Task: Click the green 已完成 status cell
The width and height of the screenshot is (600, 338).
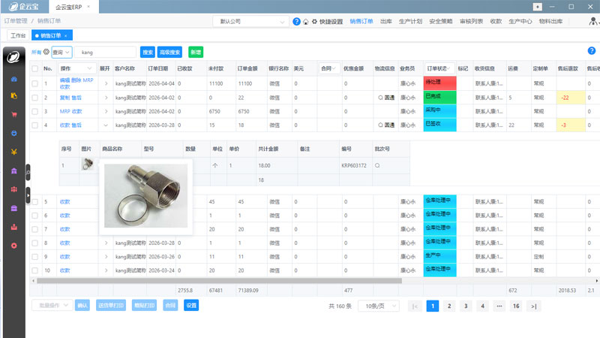Action: (x=439, y=98)
